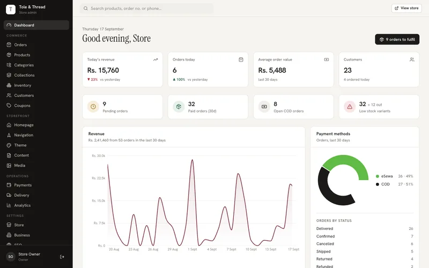Click the Rs. 5,488 average order value
429x268 pixels.
click(272, 70)
